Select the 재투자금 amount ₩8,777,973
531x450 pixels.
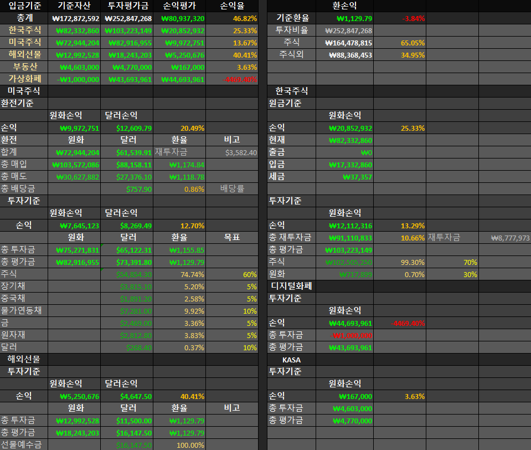(505, 238)
